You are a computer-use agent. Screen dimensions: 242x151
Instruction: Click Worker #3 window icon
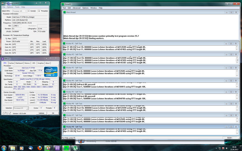point(64,68)
